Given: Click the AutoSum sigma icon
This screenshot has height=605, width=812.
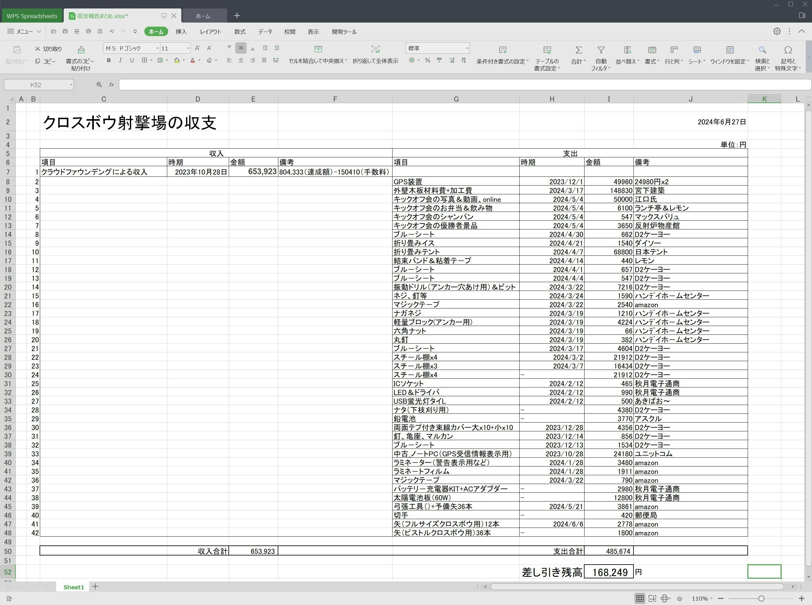Looking at the screenshot, I should 578,50.
